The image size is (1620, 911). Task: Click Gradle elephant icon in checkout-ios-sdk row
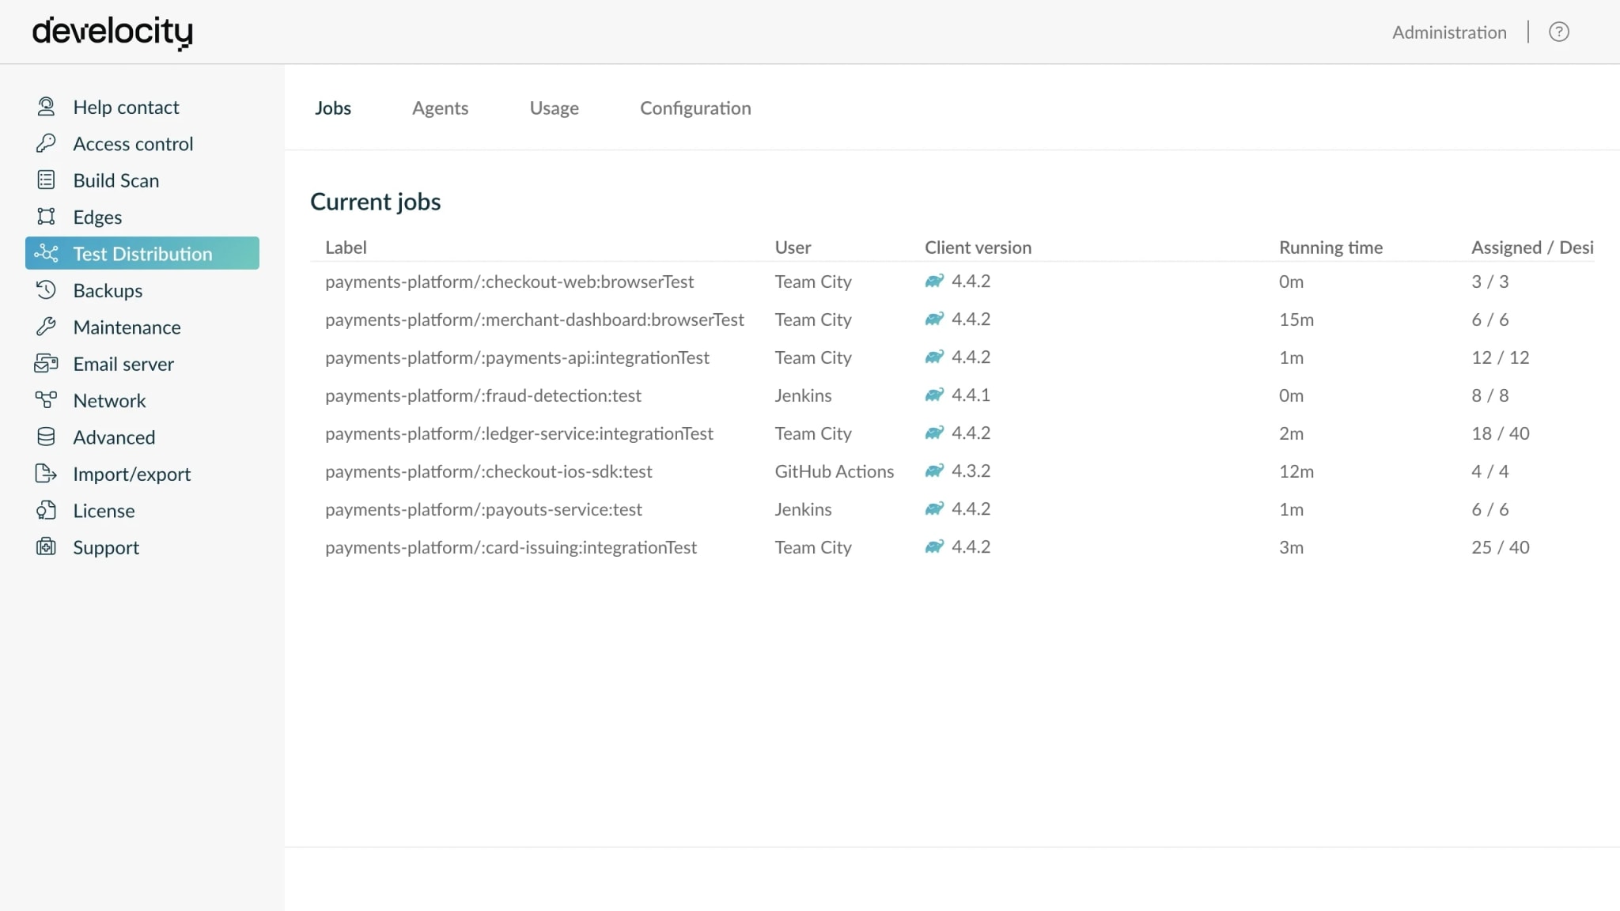tap(934, 471)
